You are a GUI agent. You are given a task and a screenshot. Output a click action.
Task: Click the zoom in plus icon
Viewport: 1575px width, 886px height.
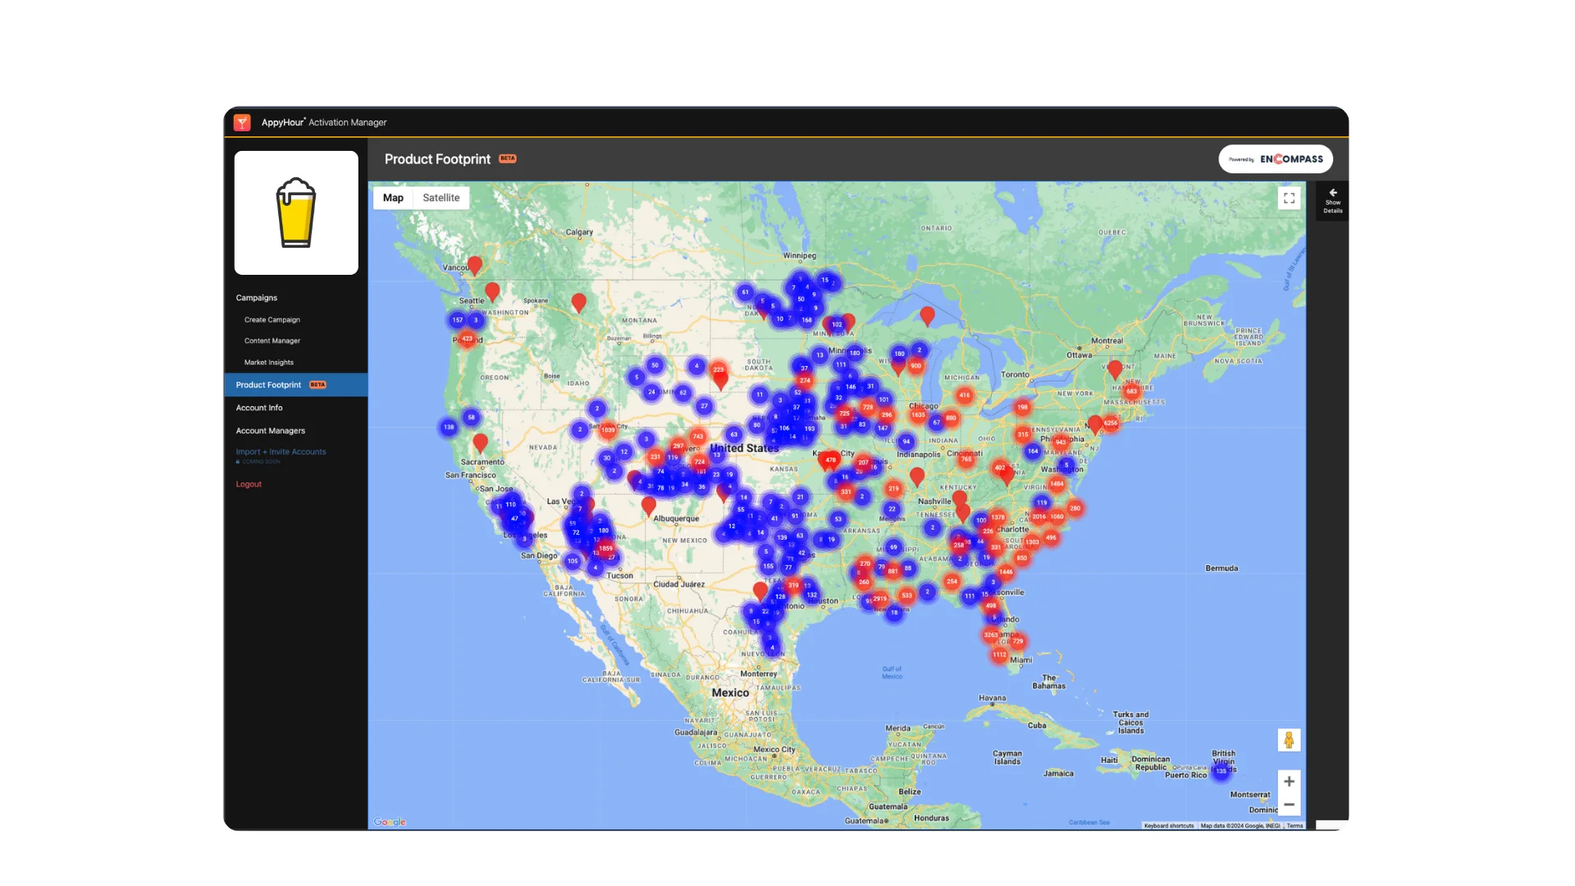pyautogui.click(x=1289, y=781)
